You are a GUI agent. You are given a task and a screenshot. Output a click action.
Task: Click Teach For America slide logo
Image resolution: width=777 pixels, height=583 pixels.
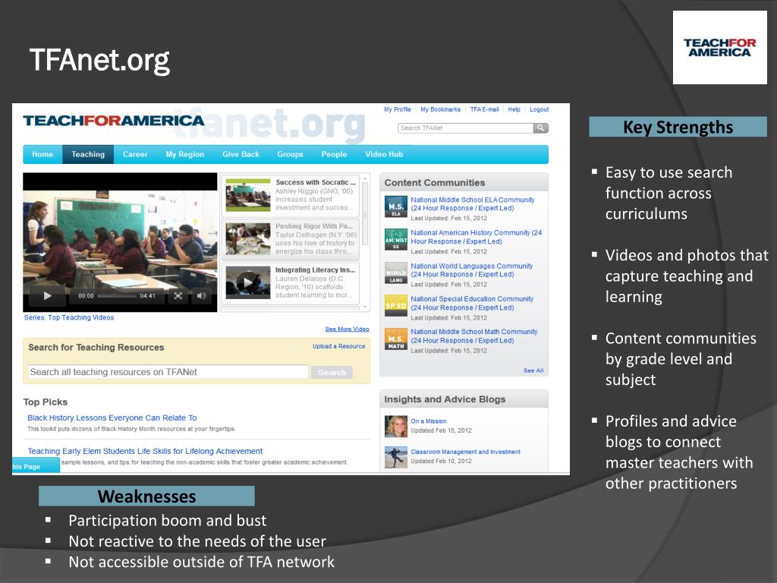click(720, 48)
